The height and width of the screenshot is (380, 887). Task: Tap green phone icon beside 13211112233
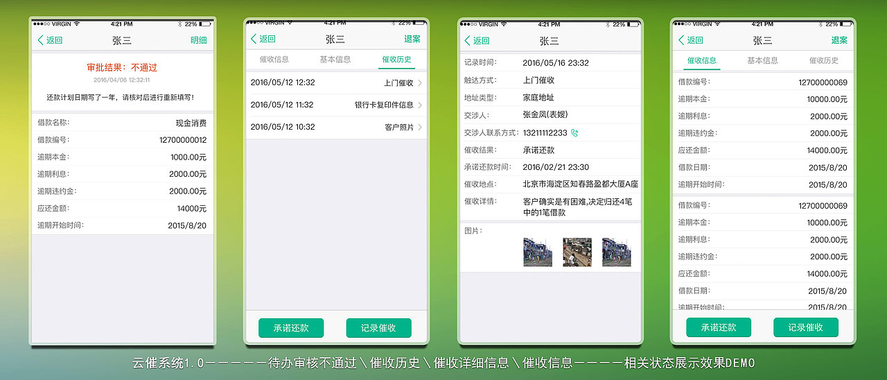click(x=574, y=132)
